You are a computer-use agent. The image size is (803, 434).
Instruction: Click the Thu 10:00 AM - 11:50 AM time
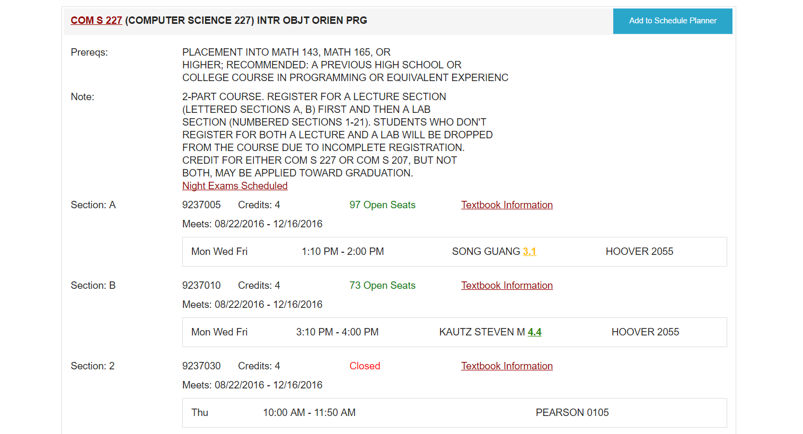pos(309,413)
